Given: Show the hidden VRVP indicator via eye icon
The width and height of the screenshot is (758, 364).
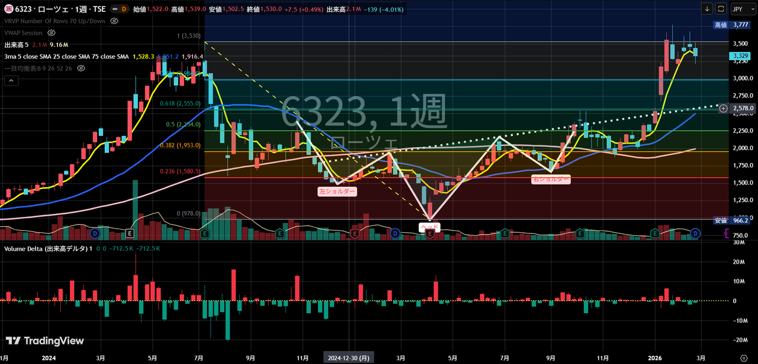Looking at the screenshot, I should pos(114,21).
